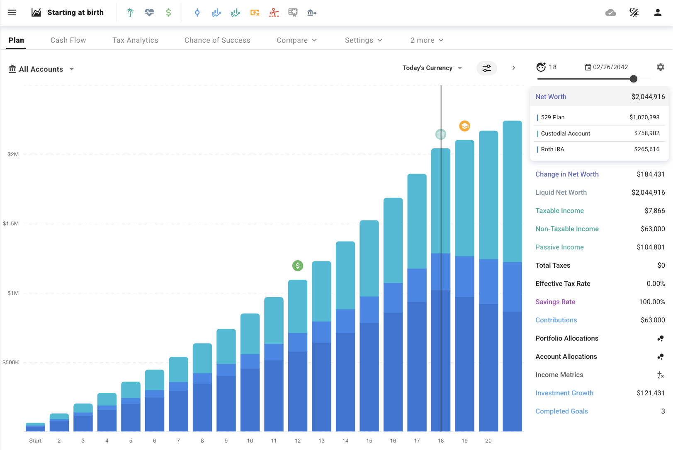Expand the Today's Currency selector
The width and height of the screenshot is (673, 450).
click(x=432, y=68)
